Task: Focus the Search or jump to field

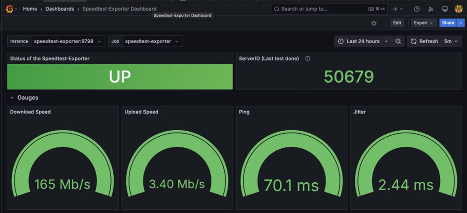Action: [x=329, y=9]
